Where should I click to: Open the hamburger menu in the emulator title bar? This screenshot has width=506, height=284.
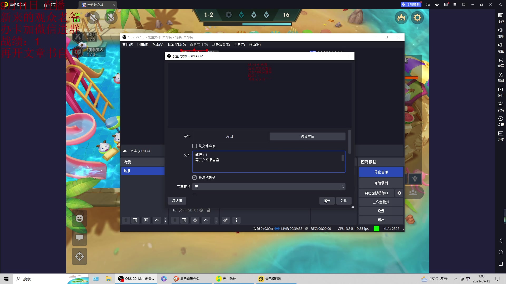click(x=455, y=4)
